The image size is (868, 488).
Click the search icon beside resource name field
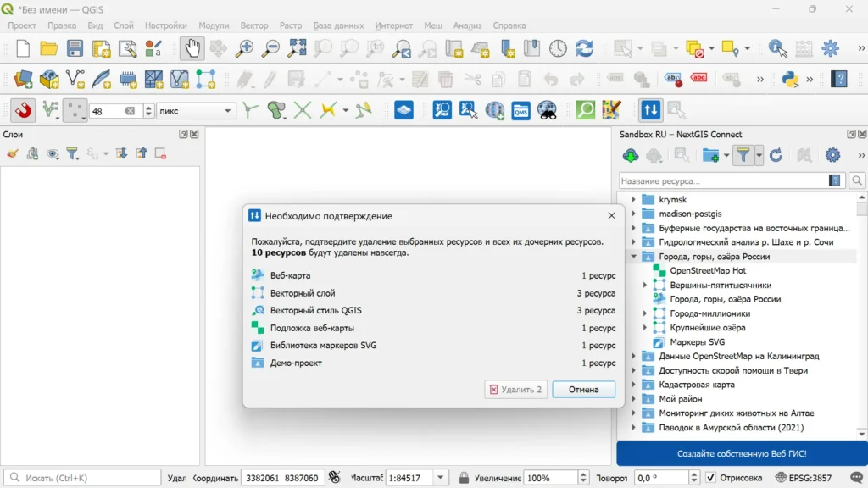point(857,181)
